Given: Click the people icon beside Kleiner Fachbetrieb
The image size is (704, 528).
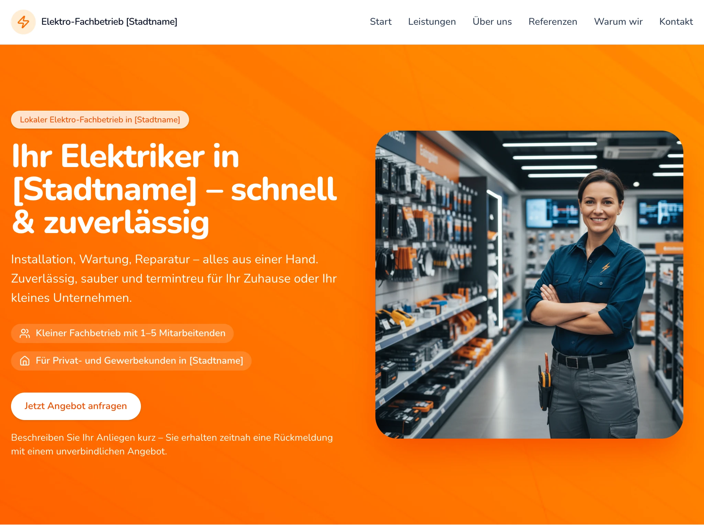Looking at the screenshot, I should [x=25, y=333].
